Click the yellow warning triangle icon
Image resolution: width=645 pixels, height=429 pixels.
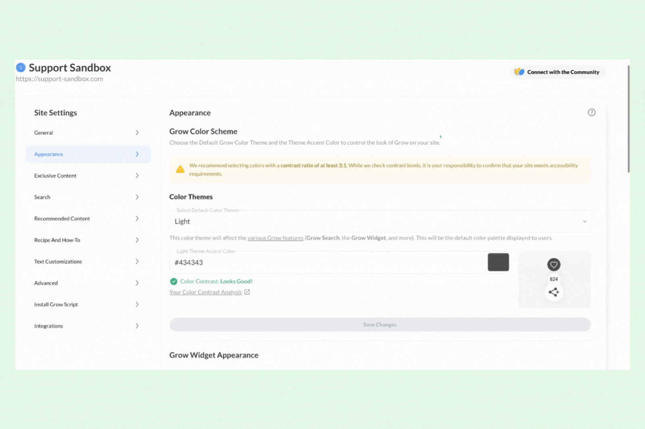(180, 169)
